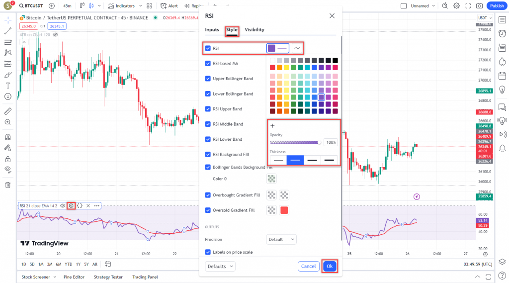Open the RSI plot line style dropdown
509x283 pixels.
point(297,48)
